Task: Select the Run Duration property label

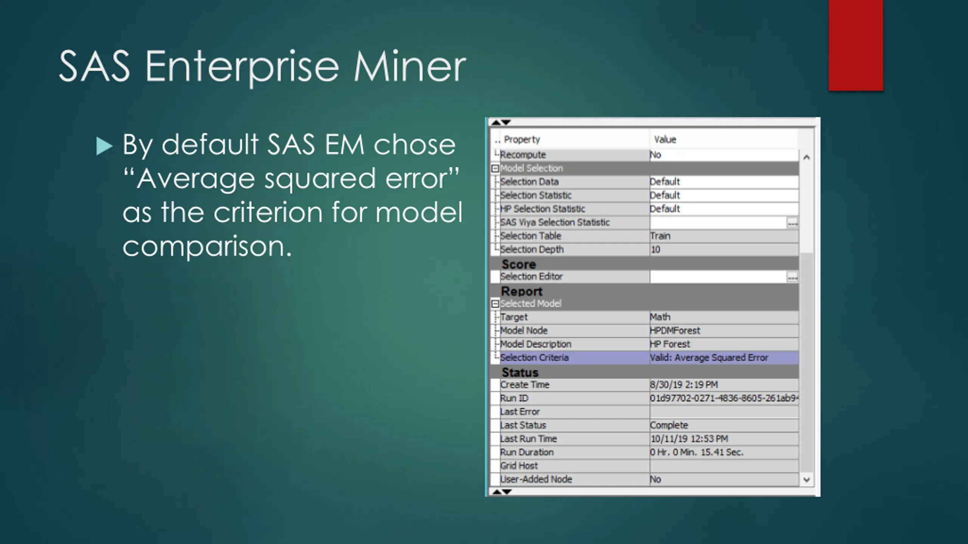Action: tap(527, 453)
